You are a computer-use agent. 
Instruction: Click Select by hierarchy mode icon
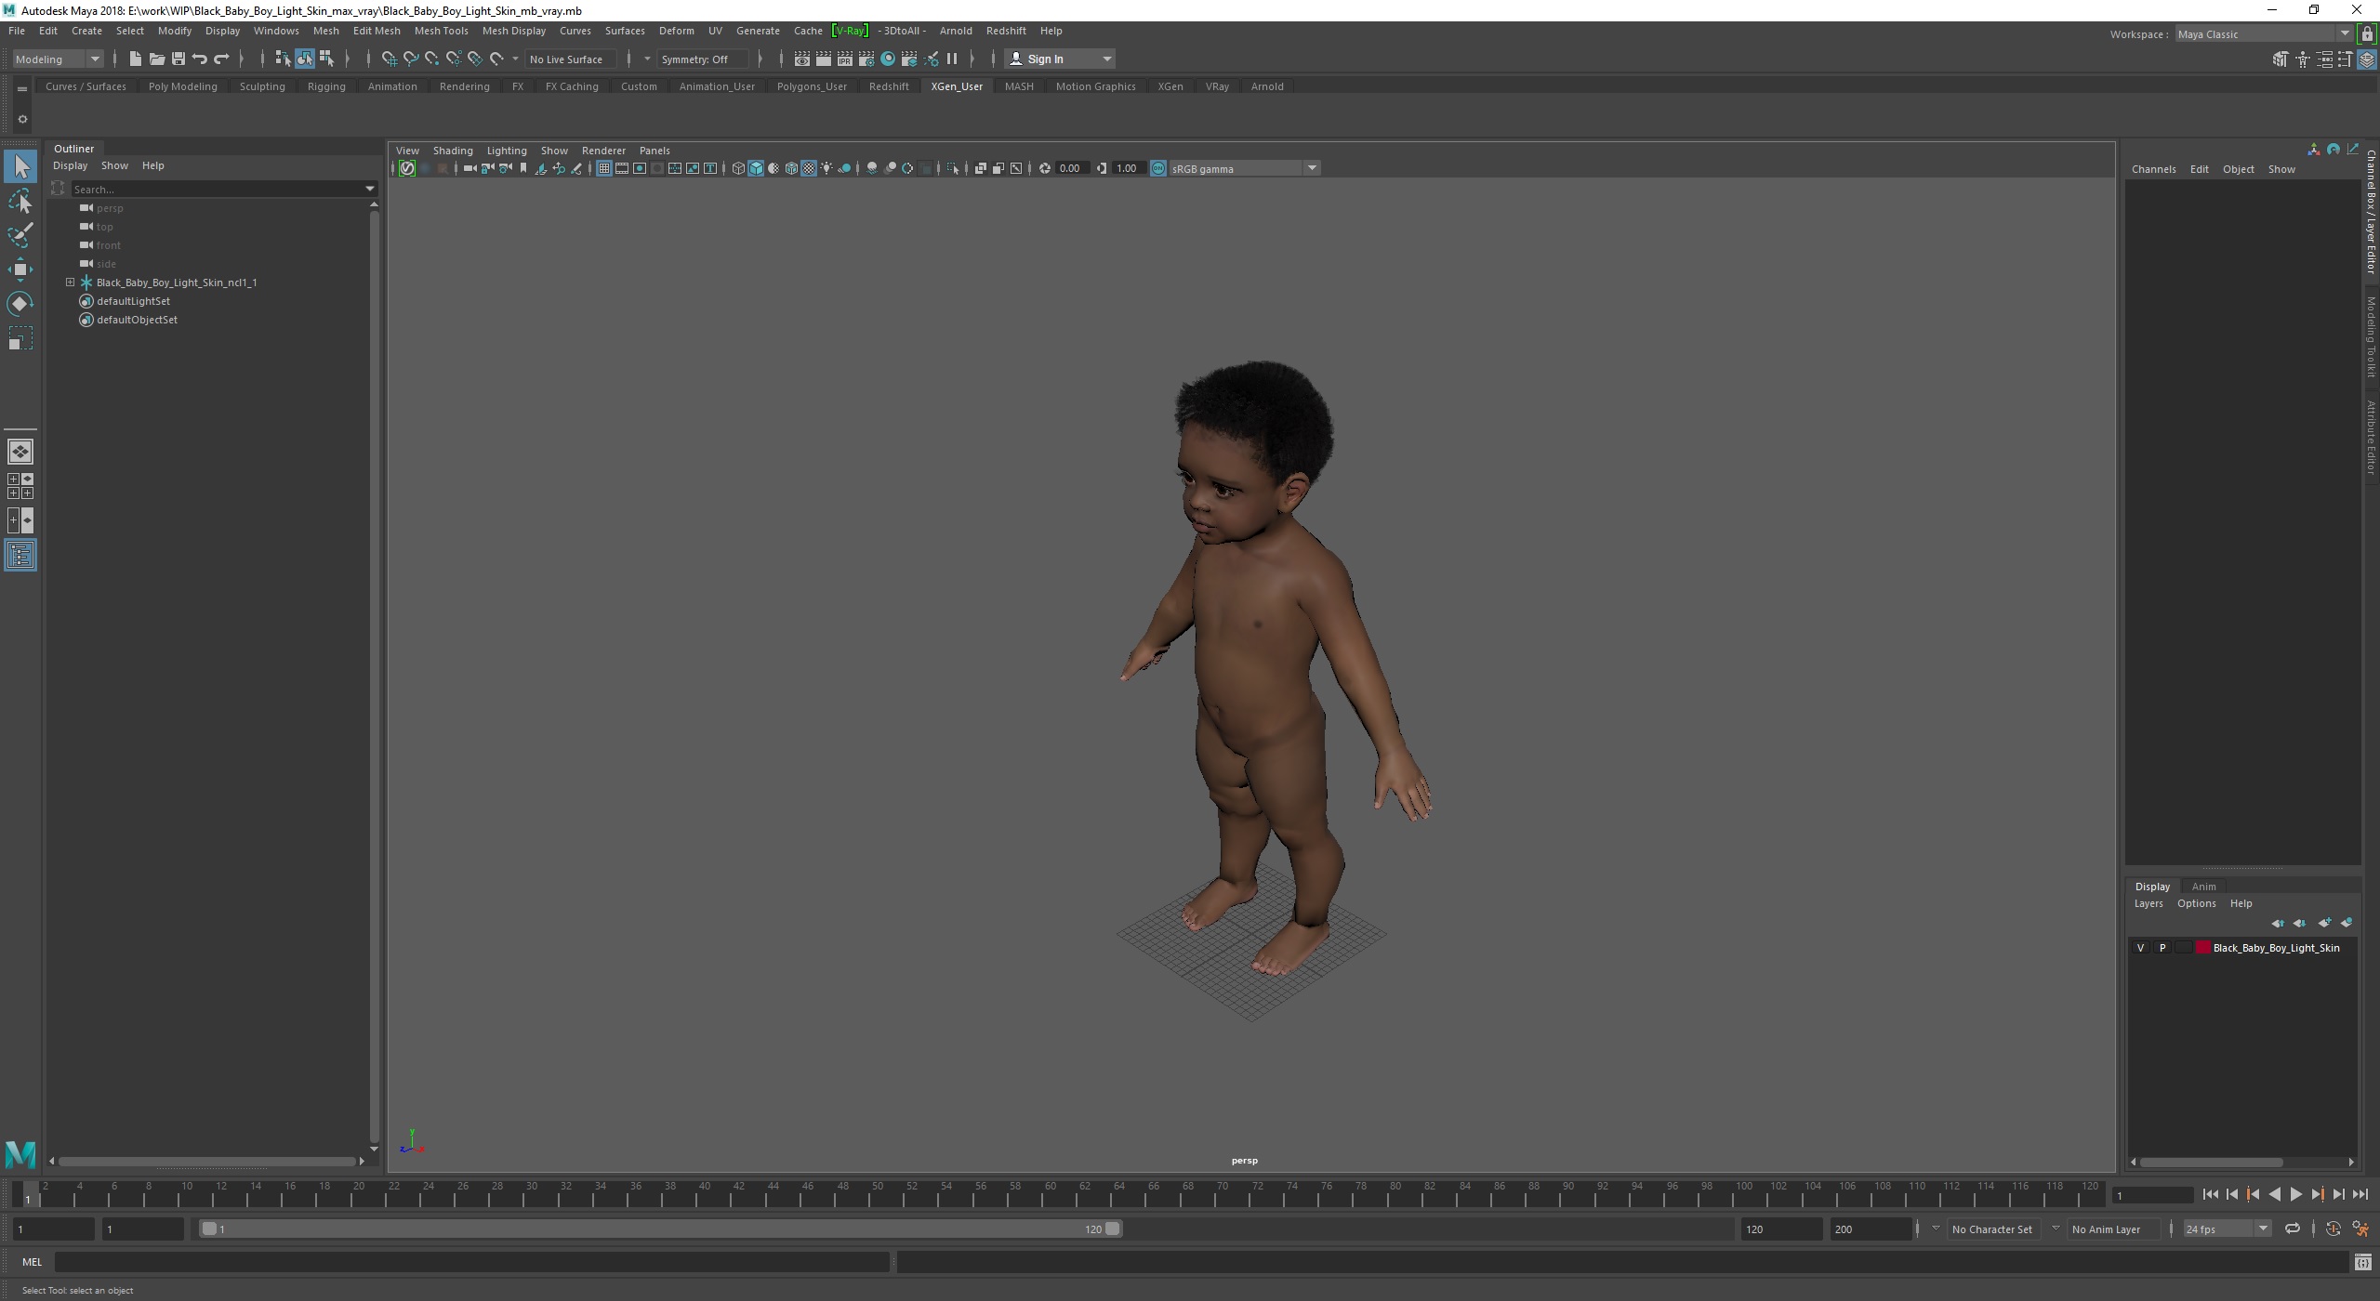coord(283,59)
